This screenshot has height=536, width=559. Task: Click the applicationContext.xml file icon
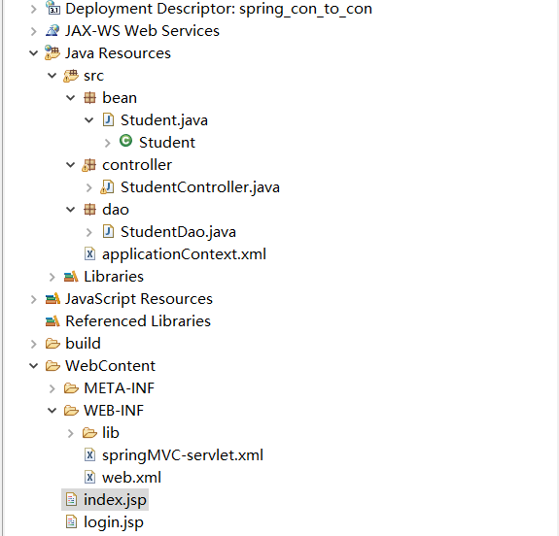89,254
